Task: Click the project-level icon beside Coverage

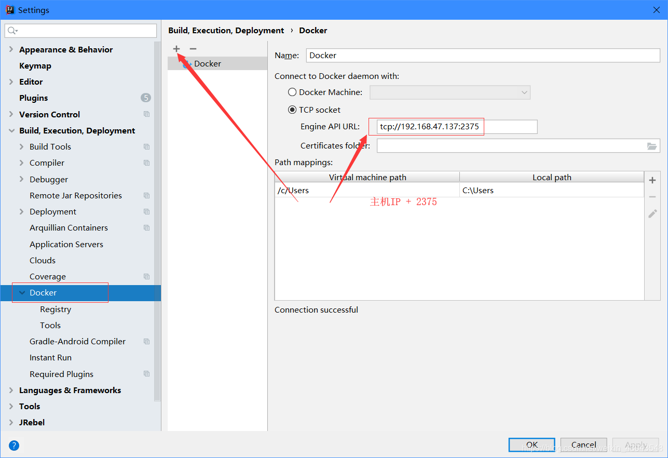Action: pos(146,276)
